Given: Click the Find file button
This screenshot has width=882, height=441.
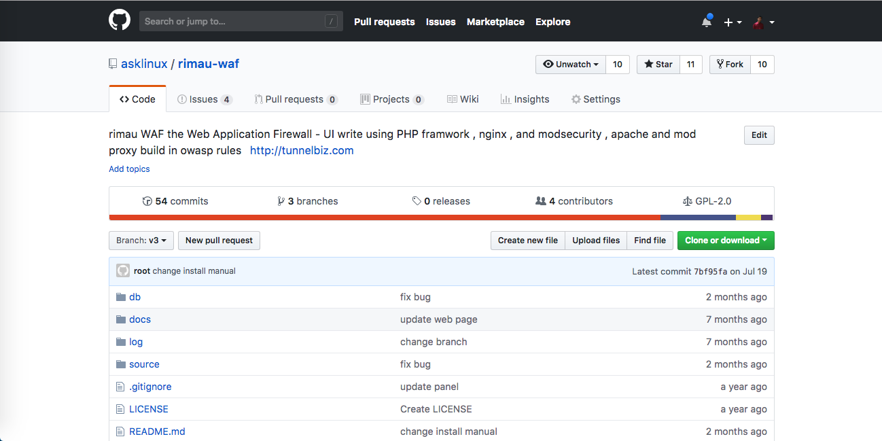Looking at the screenshot, I should (650, 241).
